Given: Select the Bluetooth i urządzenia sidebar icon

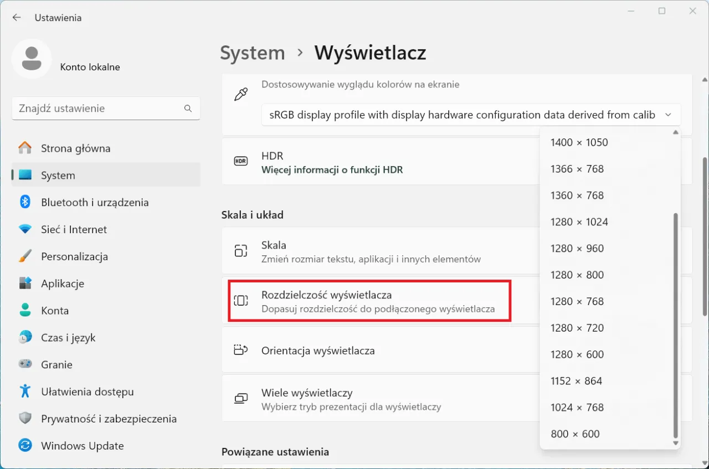Looking at the screenshot, I should pyautogui.click(x=25, y=202).
